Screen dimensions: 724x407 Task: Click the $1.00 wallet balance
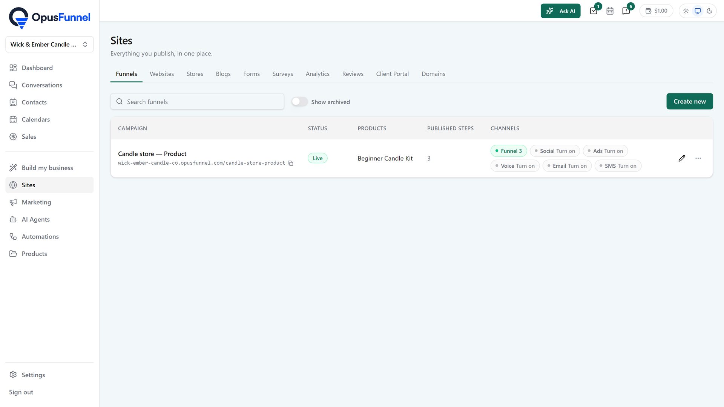[656, 11]
